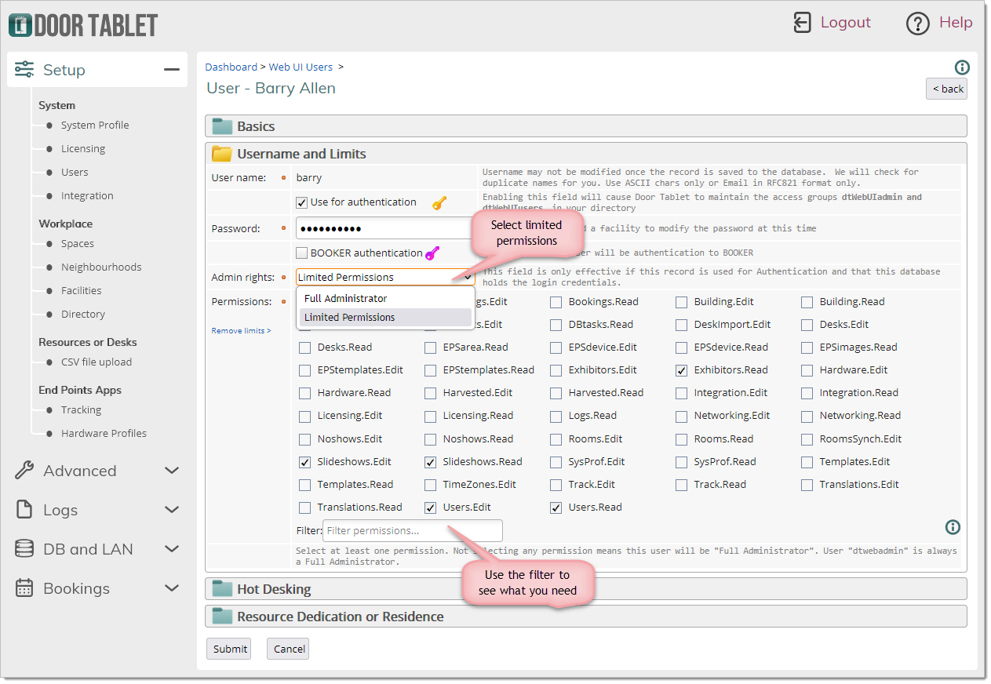
Task: Open System Profile in the sidebar
Action: pos(95,126)
